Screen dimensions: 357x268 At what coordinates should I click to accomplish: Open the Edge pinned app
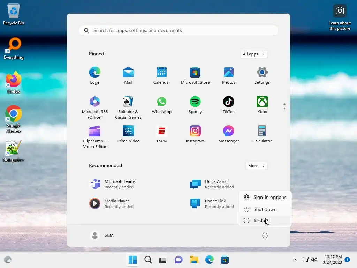pos(95,76)
